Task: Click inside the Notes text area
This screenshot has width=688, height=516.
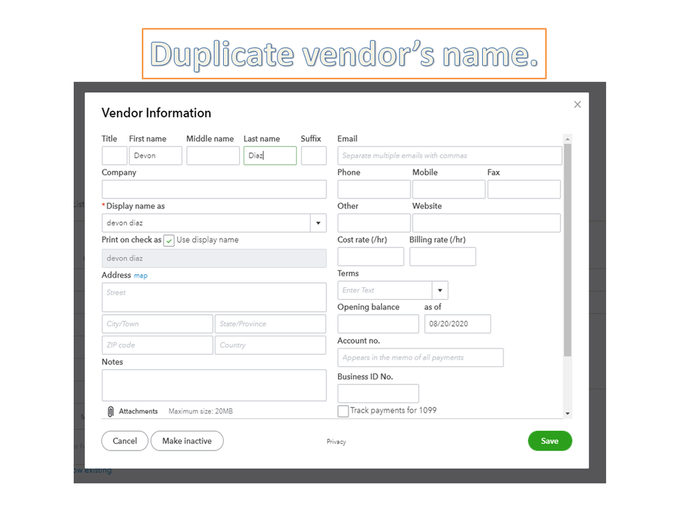Action: pos(213,385)
